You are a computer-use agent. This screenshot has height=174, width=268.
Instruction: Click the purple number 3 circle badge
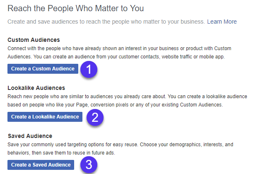tap(89, 165)
